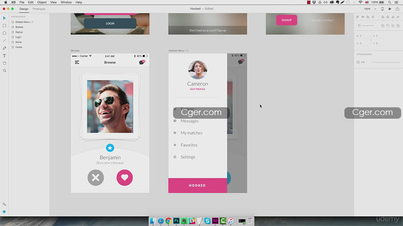Image resolution: width=403 pixels, height=226 pixels.
Task: Click the desktop preview play button
Action: coord(390,9)
